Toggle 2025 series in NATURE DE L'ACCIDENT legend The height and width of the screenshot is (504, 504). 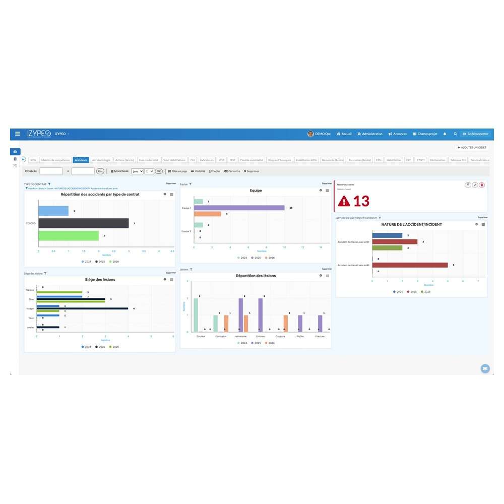pos(412,292)
